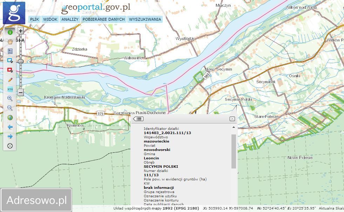Go to previous map view arrow
Viewport: 344px width, 212px height.
tap(10, 127)
